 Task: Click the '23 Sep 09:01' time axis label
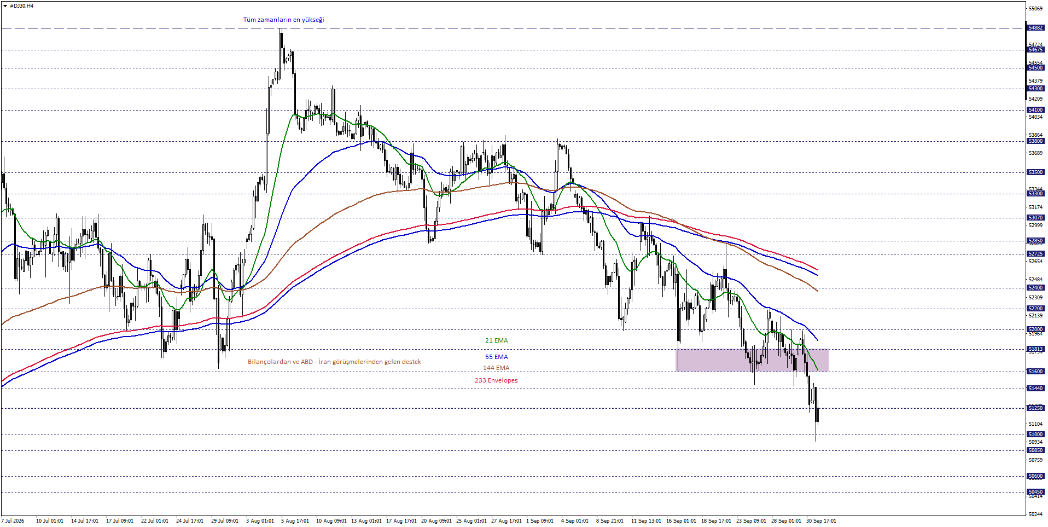click(x=751, y=521)
